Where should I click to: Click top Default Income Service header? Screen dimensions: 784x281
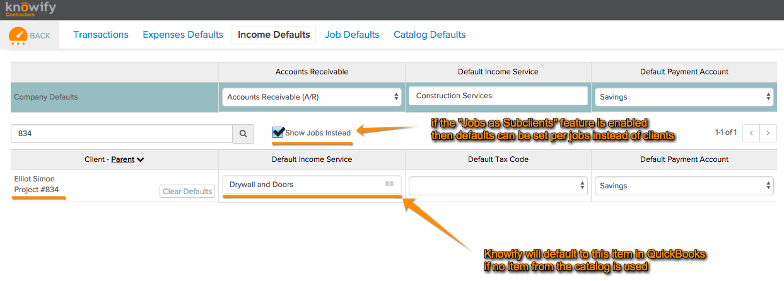[x=498, y=72]
